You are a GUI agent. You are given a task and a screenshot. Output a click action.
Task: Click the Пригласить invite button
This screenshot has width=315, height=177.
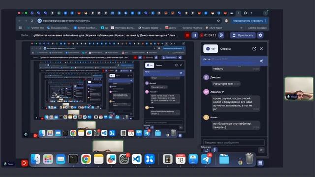pyautogui.click(x=243, y=35)
